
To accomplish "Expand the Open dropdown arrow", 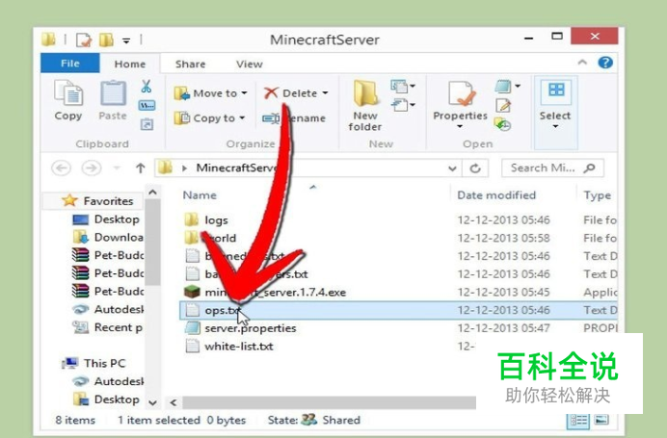I will [518, 86].
